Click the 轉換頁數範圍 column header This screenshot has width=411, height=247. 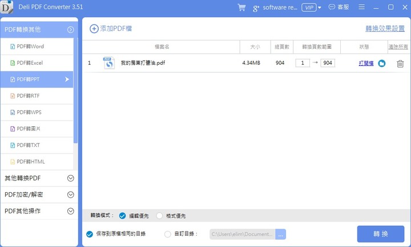[317, 47]
